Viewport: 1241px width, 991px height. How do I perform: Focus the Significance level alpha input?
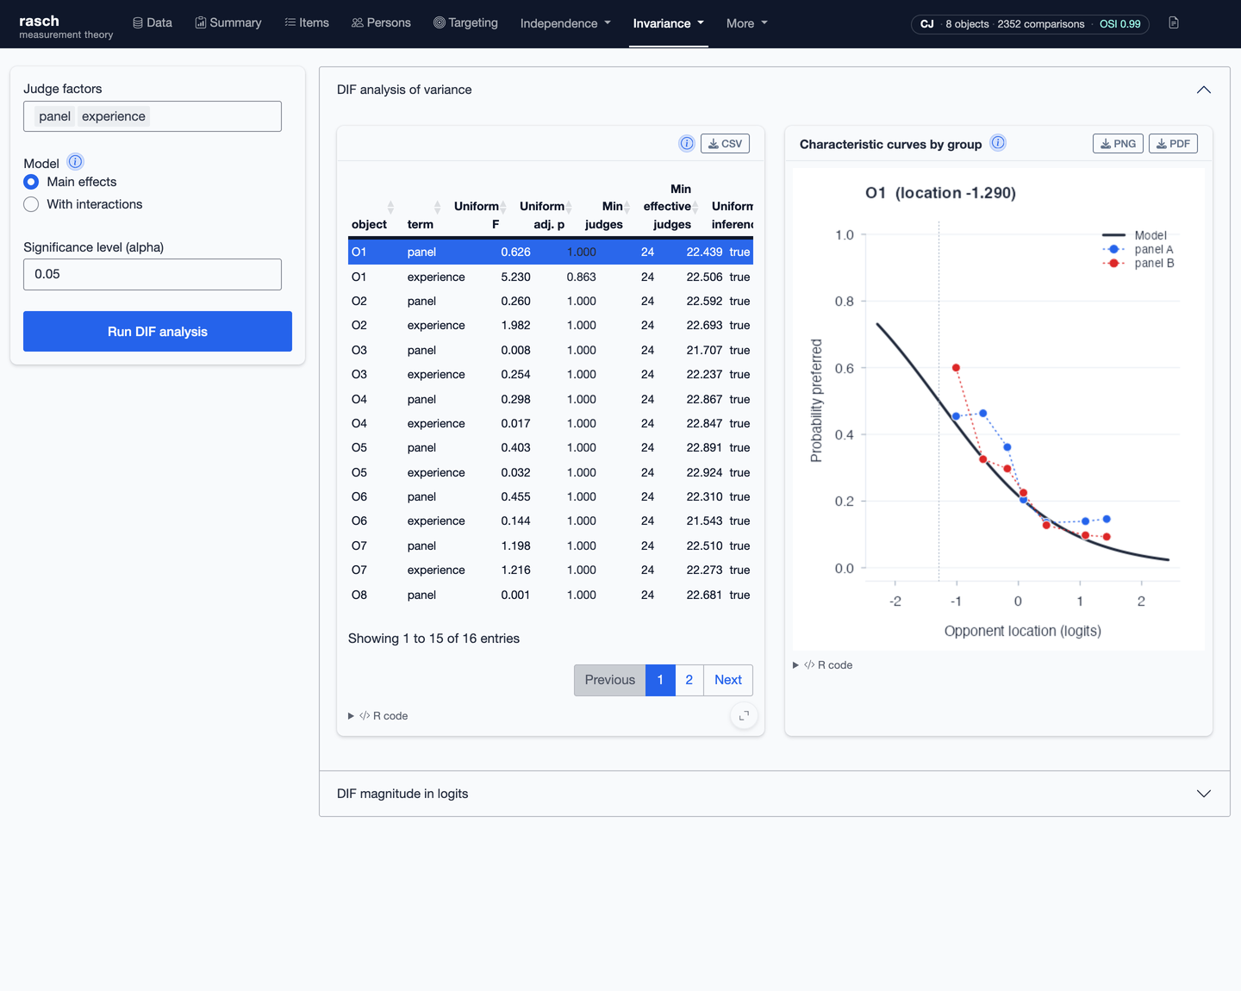click(x=153, y=274)
